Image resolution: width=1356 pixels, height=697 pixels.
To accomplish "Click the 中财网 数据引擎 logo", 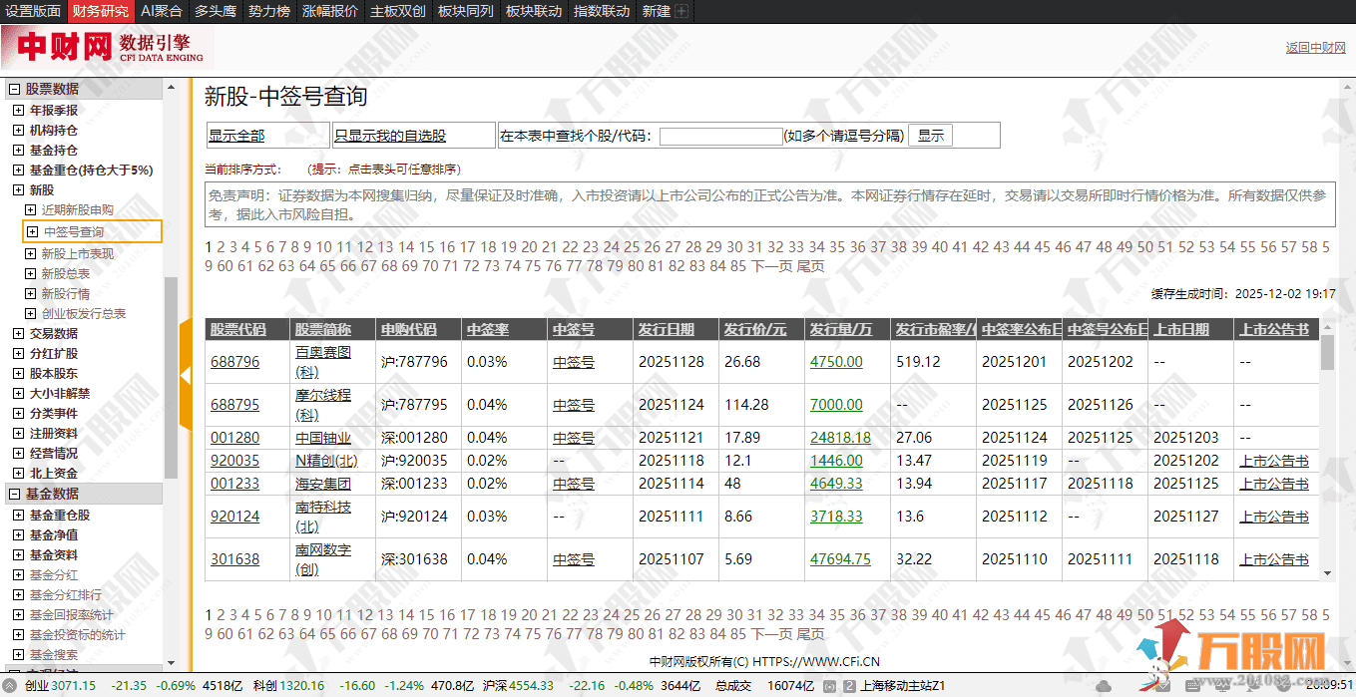I will (x=108, y=47).
